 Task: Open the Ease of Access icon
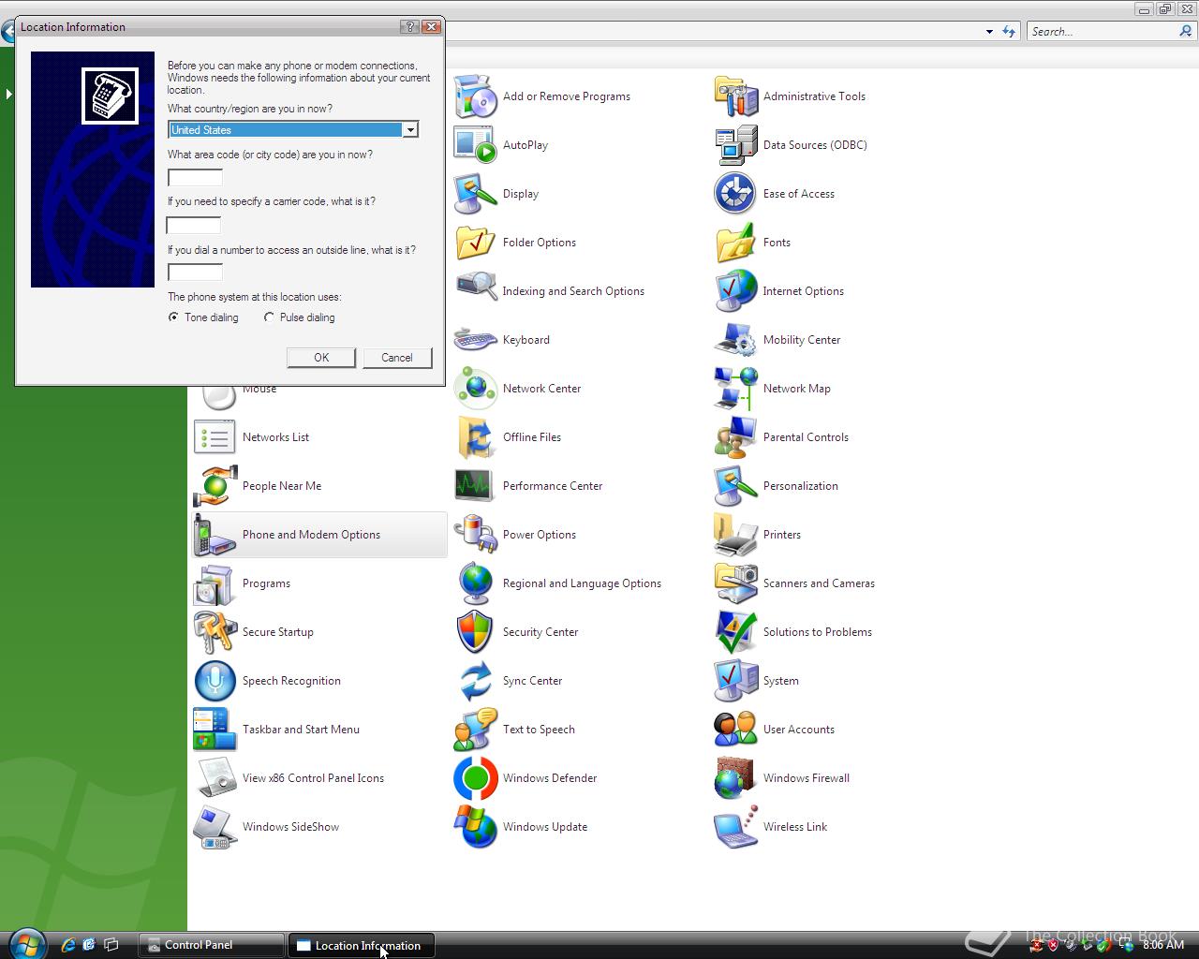(736, 194)
